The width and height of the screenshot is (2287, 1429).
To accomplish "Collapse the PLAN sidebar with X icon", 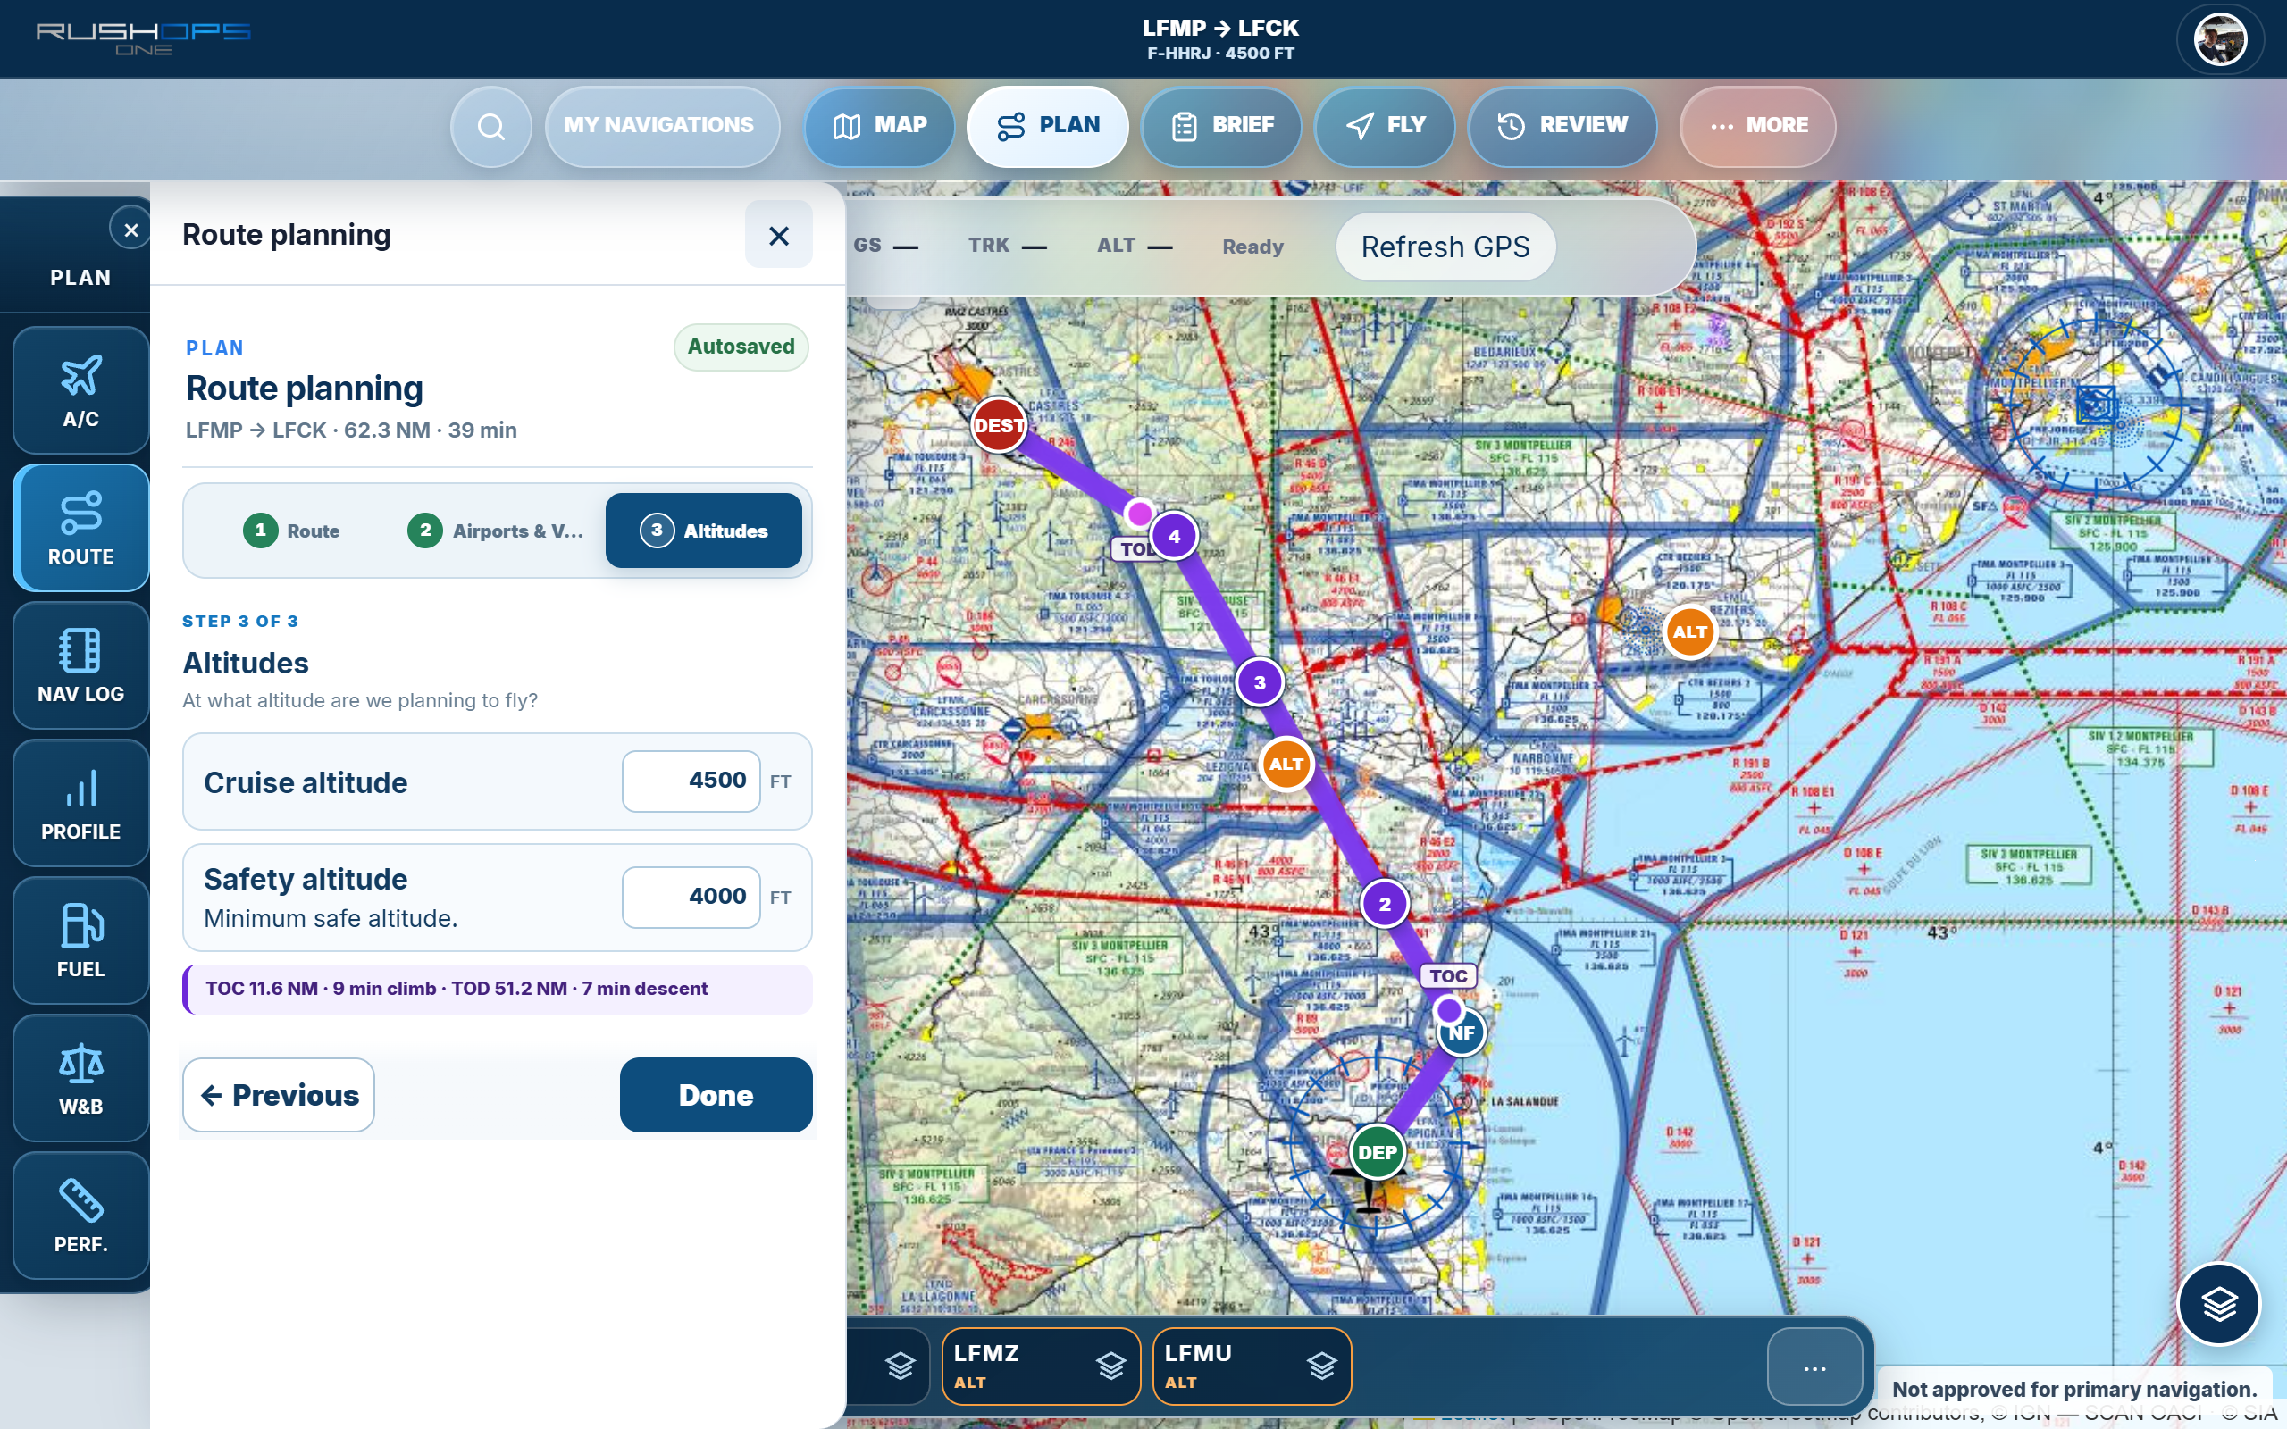I will click(130, 230).
